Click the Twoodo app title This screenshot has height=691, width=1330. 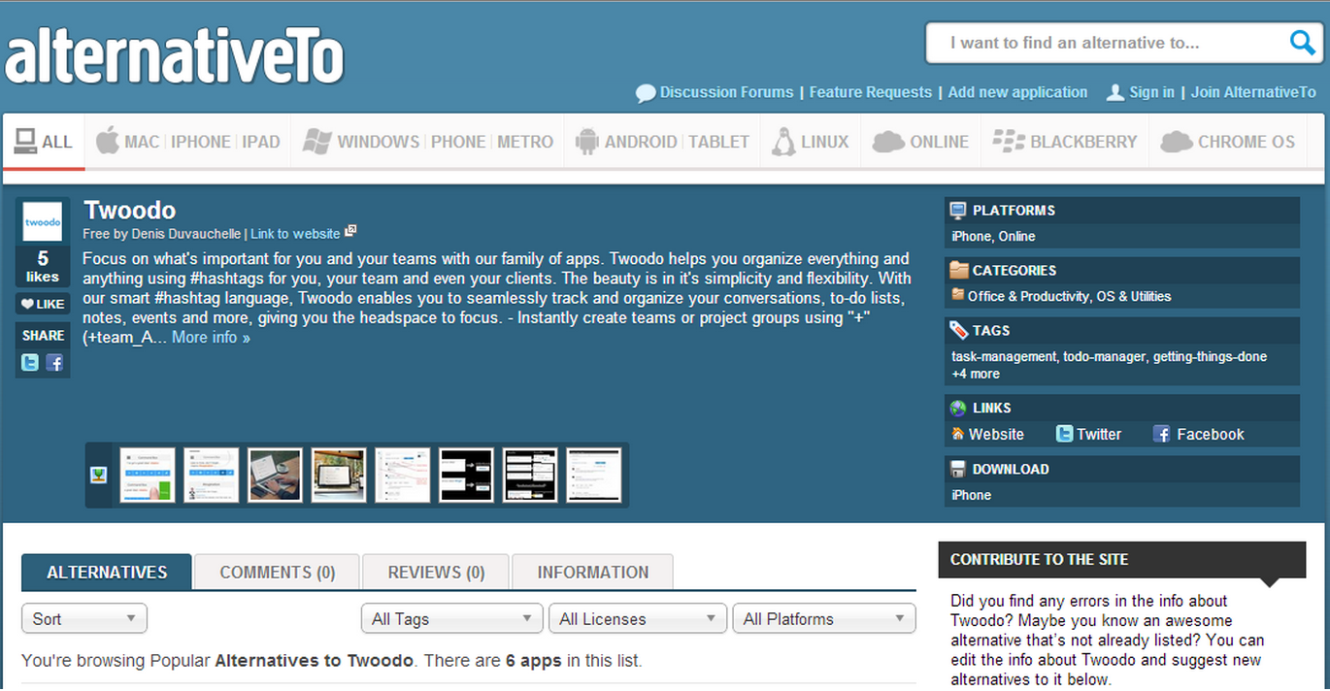pos(130,211)
